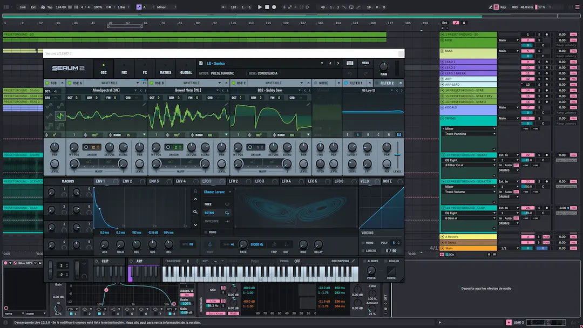Open the AlienSpectral wavetable selector dropdown
Screen dimensions: 583x328
pos(106,90)
